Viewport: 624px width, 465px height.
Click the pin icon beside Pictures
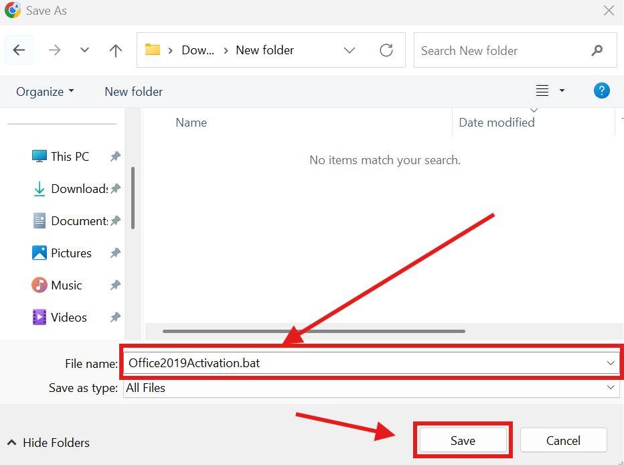115,253
